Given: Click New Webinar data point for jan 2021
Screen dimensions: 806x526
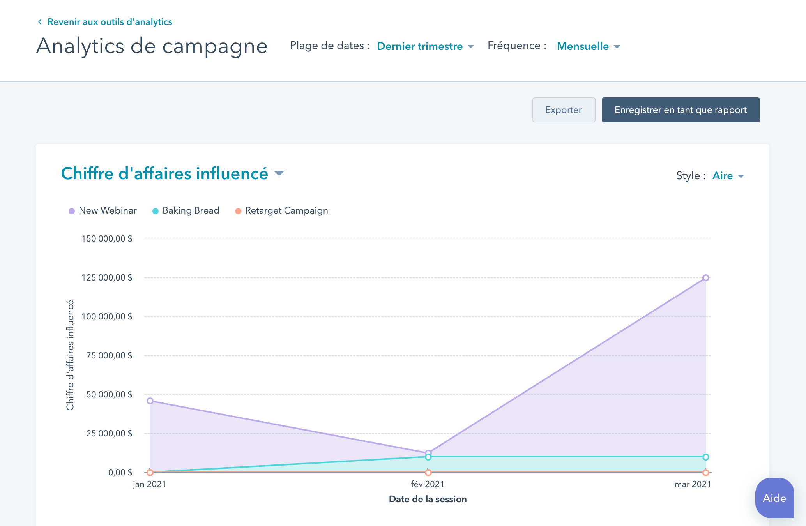Looking at the screenshot, I should coord(150,401).
